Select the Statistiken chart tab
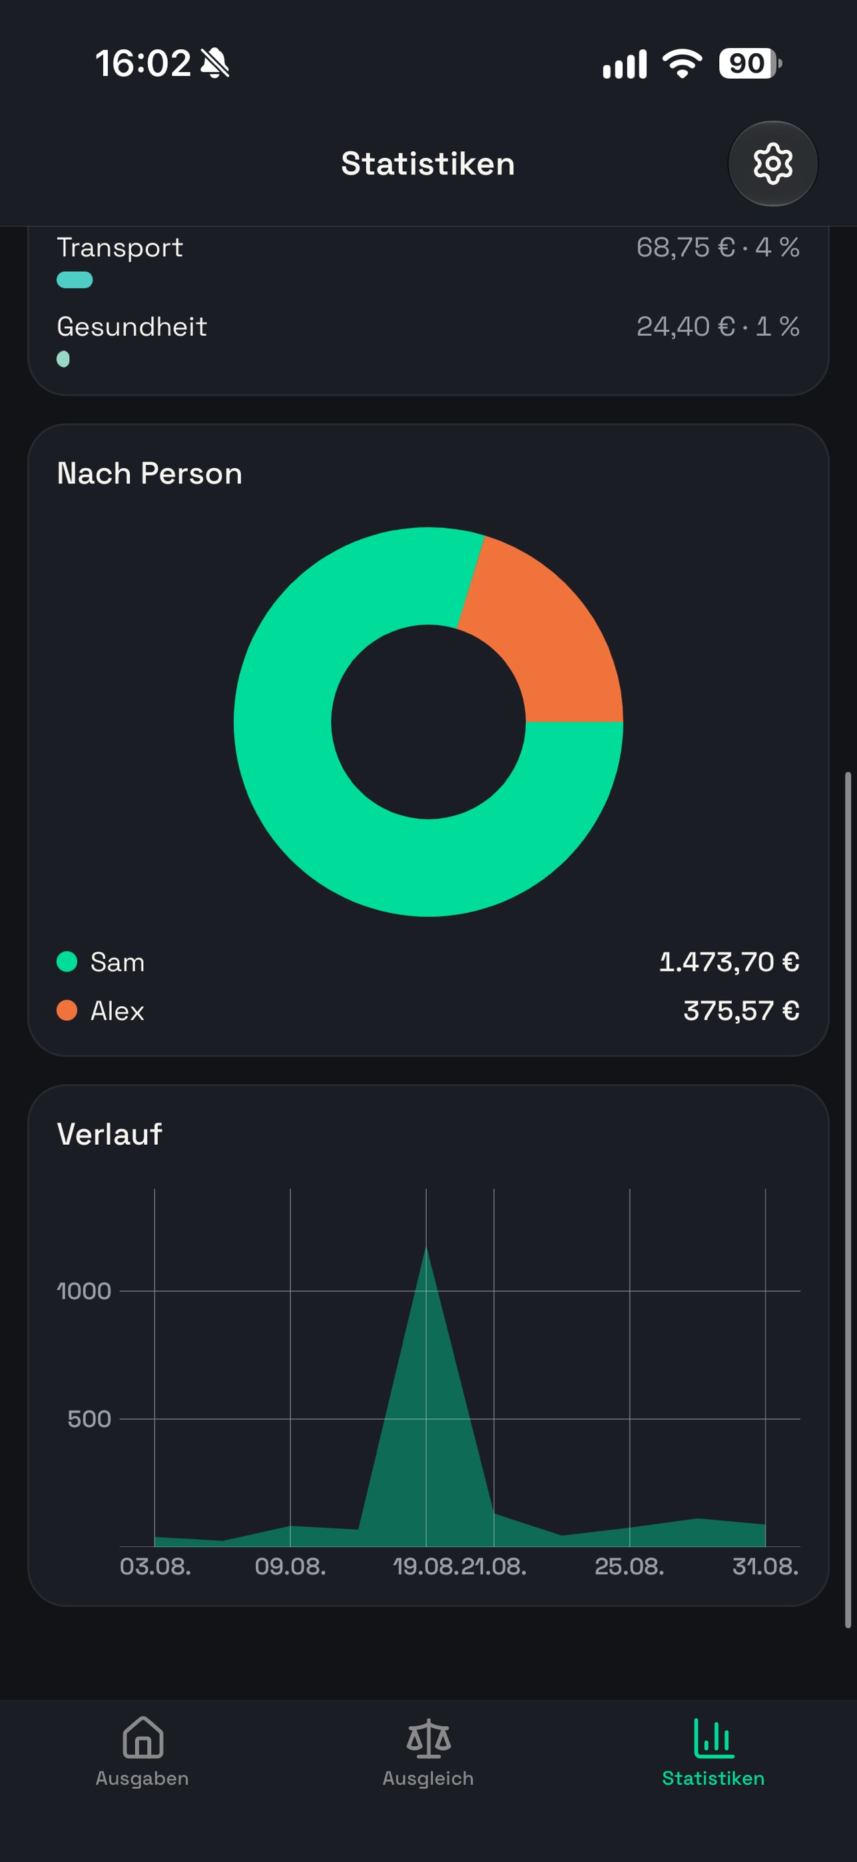The width and height of the screenshot is (857, 1862). 713,1751
